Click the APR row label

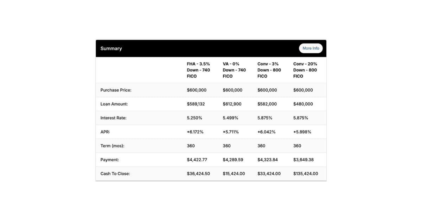tap(105, 132)
